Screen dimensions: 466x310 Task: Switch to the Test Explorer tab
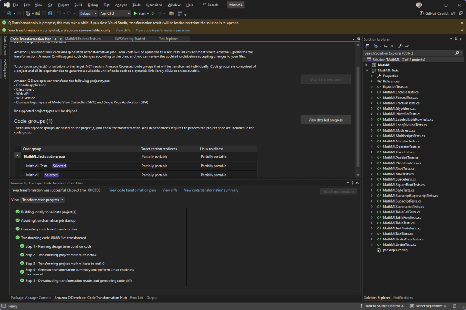tap(168, 39)
